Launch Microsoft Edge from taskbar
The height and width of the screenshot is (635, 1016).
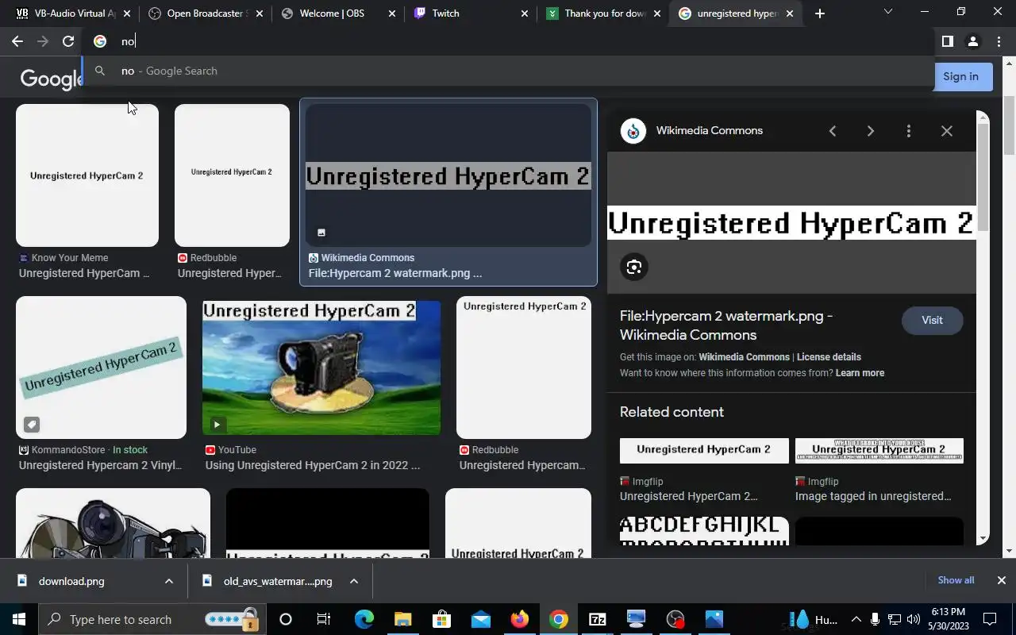click(x=364, y=619)
